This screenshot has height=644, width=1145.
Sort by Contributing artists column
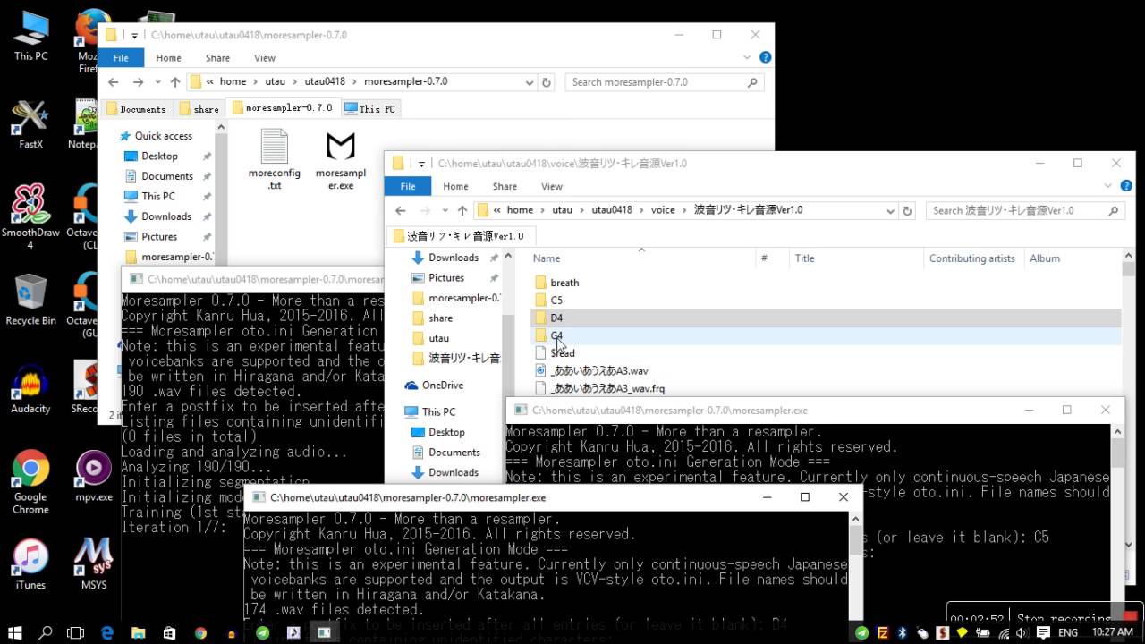pos(972,258)
